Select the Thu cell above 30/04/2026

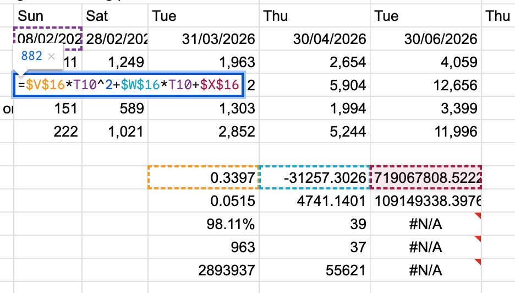[x=314, y=15]
